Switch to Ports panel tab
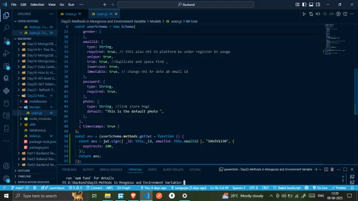 (152, 169)
